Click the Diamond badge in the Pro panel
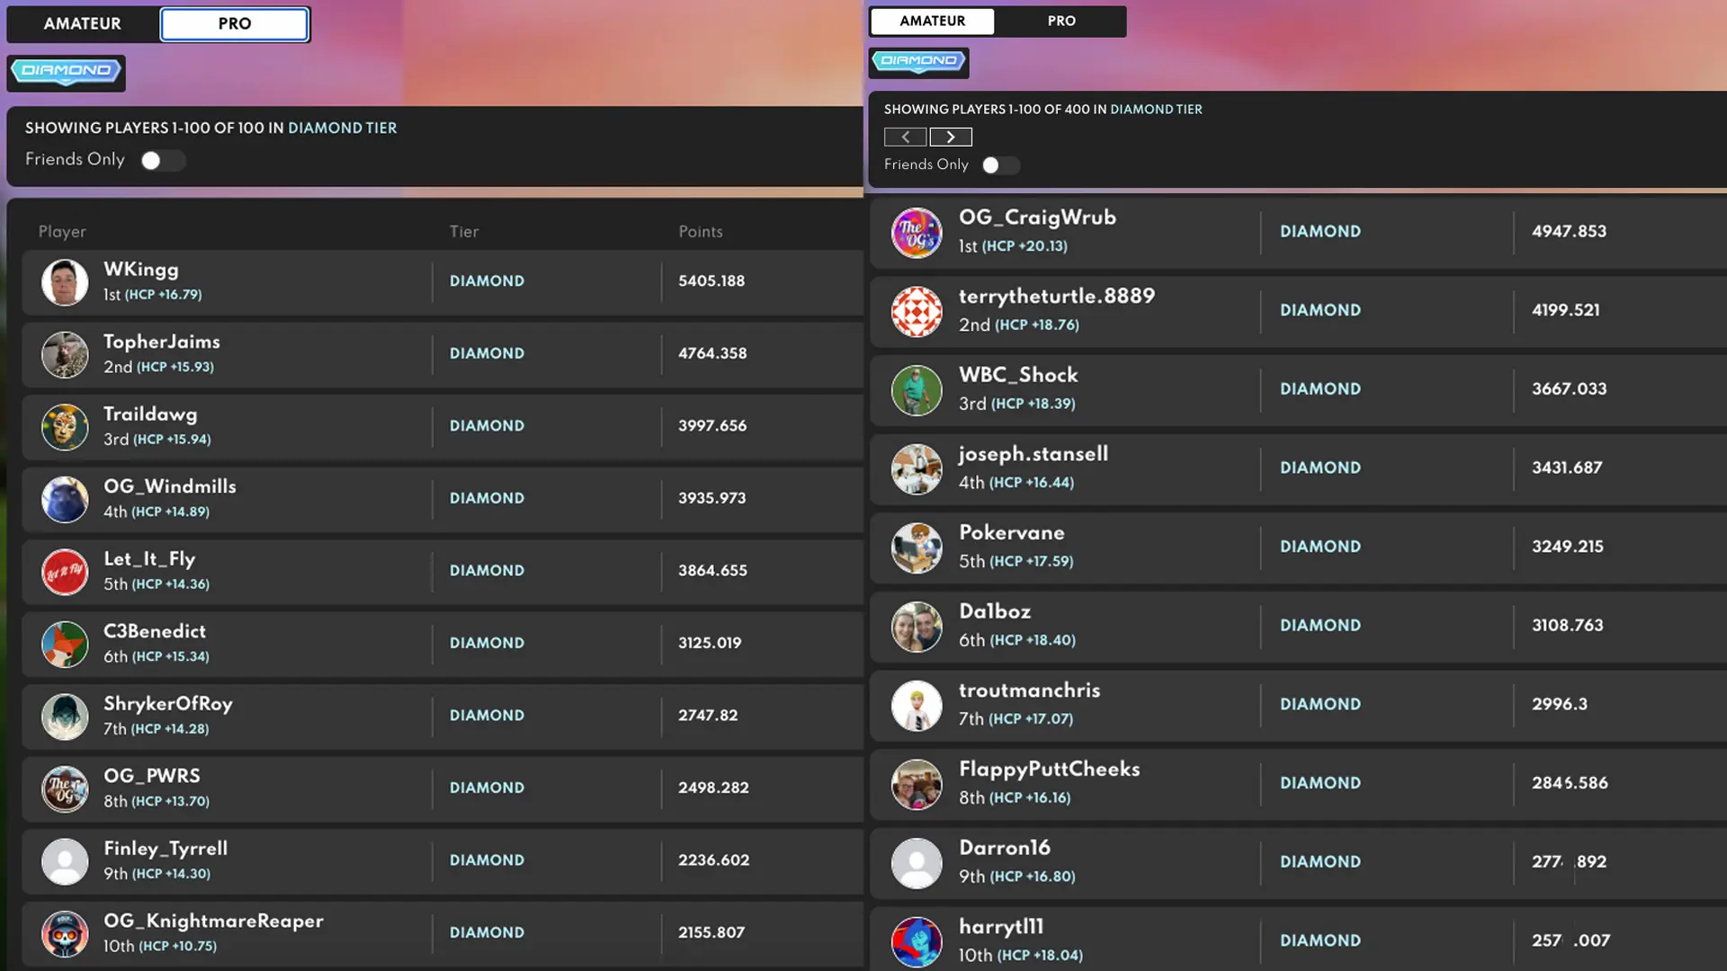 pos(66,72)
